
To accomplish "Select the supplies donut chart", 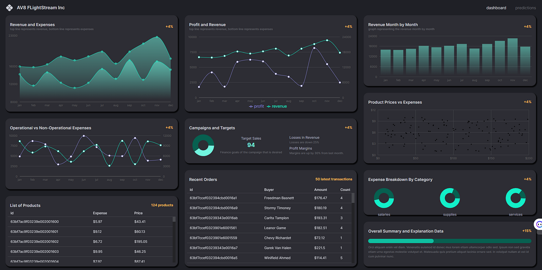I will (x=449, y=197).
